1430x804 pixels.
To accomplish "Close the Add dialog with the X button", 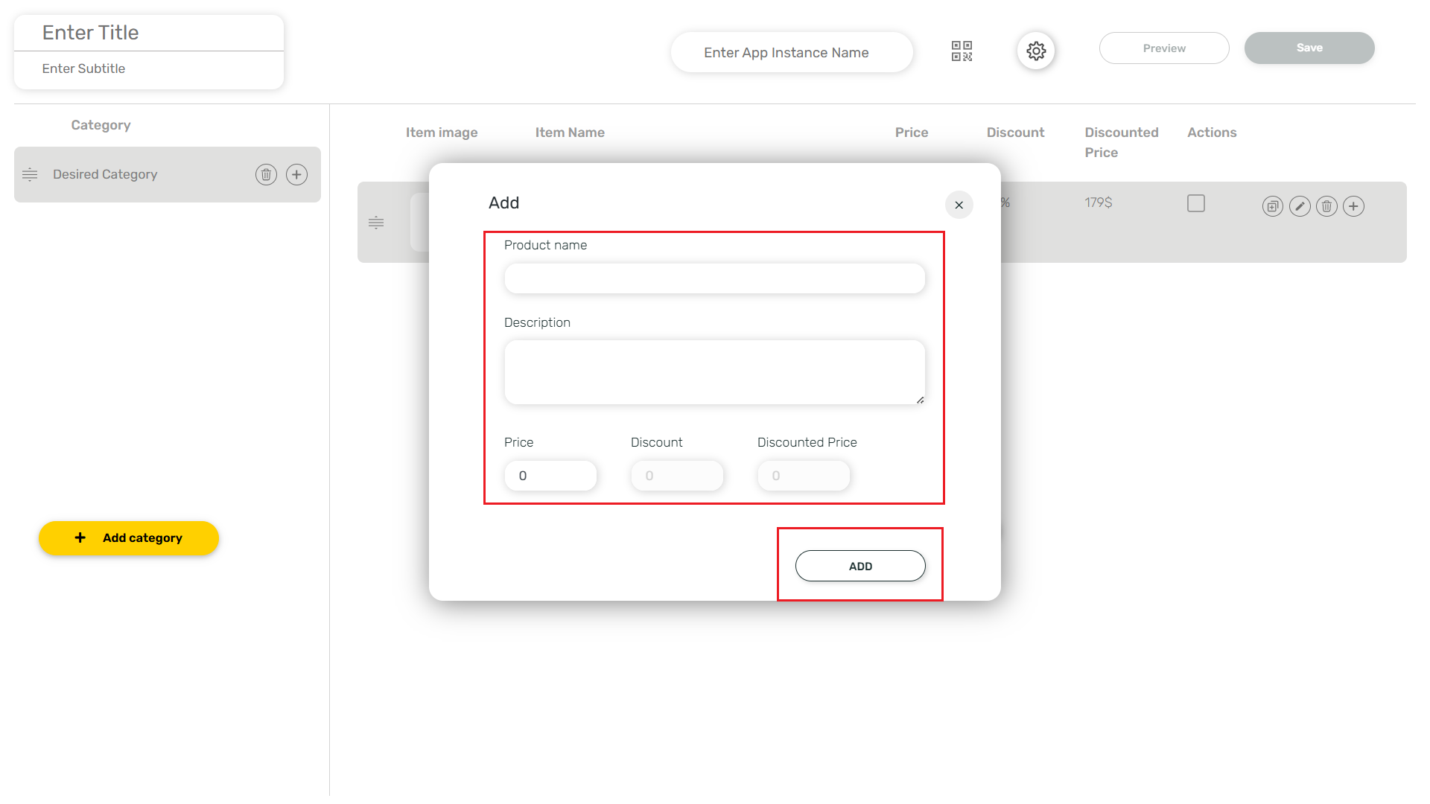I will point(959,205).
